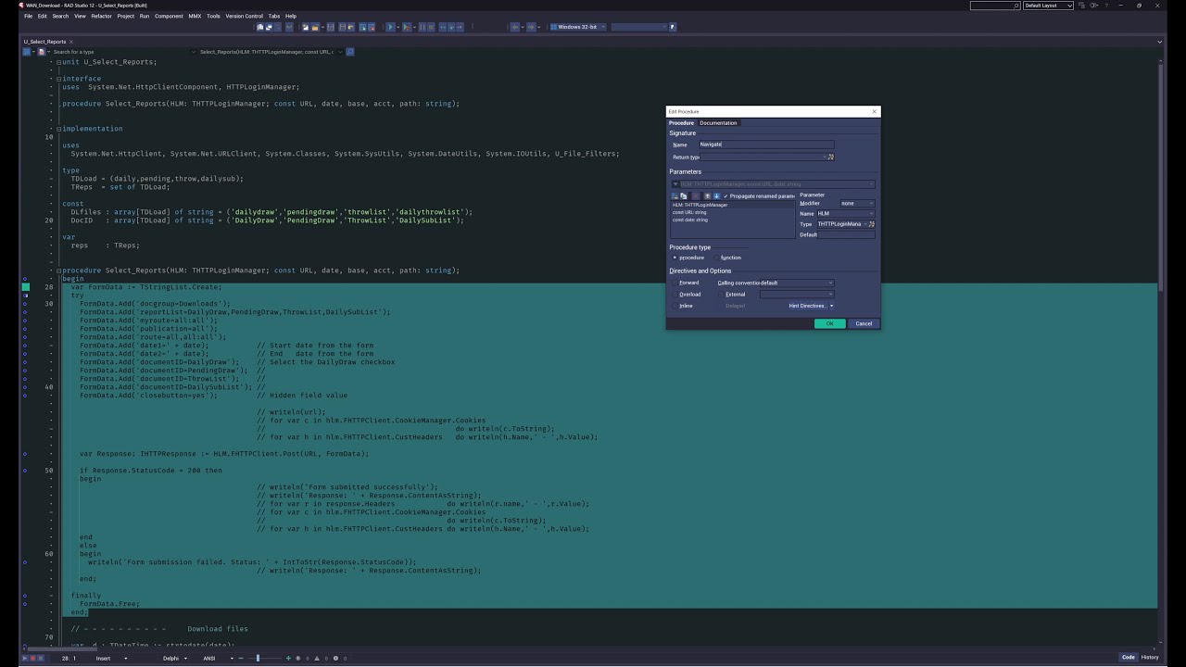
Task: Click the Add parameter icon in Edit Procedure
Action: 675,196
